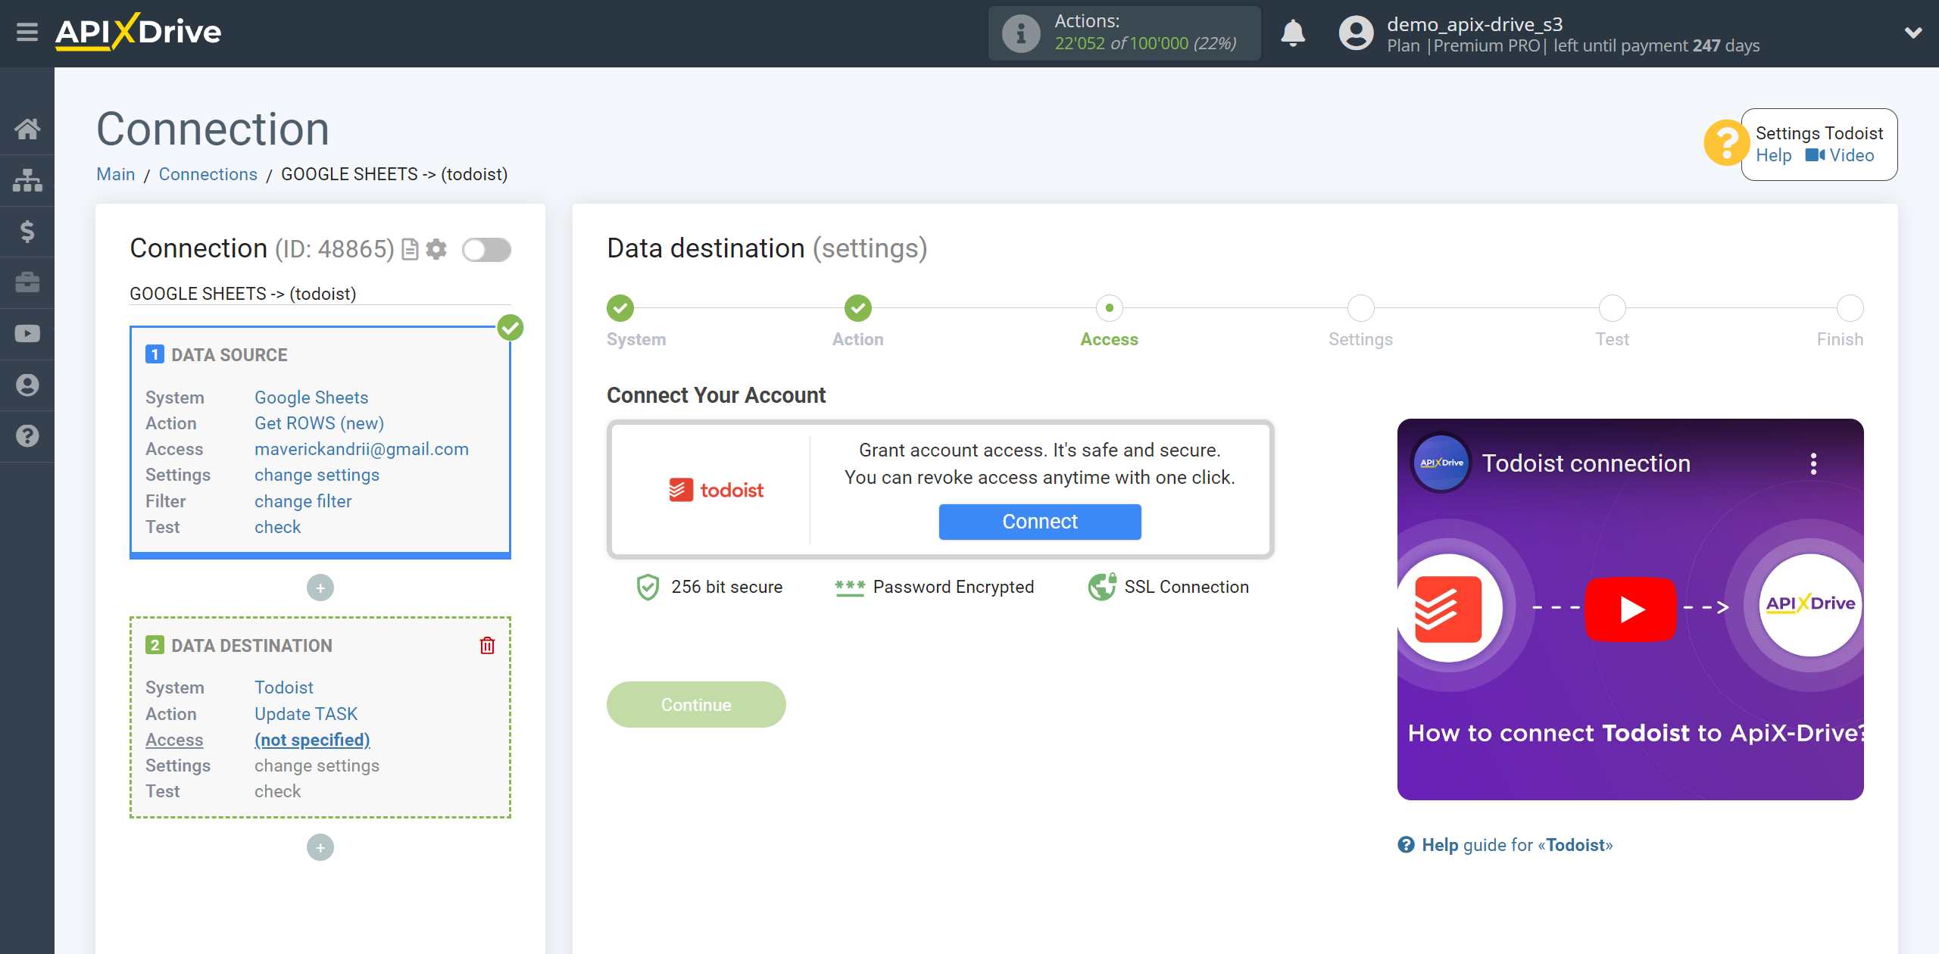Viewport: 1939px width, 954px height.
Task: Toggle the hamburger menu sidebar open
Action: point(27,33)
